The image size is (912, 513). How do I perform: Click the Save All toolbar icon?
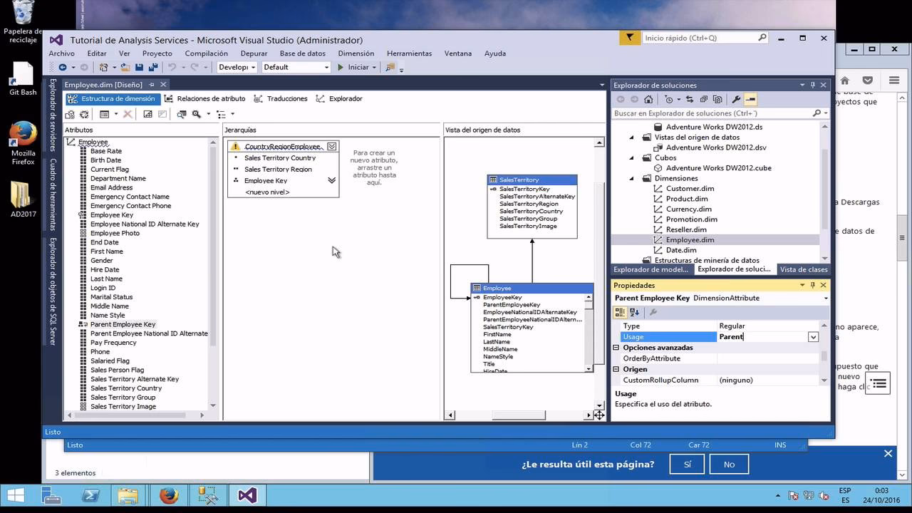point(153,67)
